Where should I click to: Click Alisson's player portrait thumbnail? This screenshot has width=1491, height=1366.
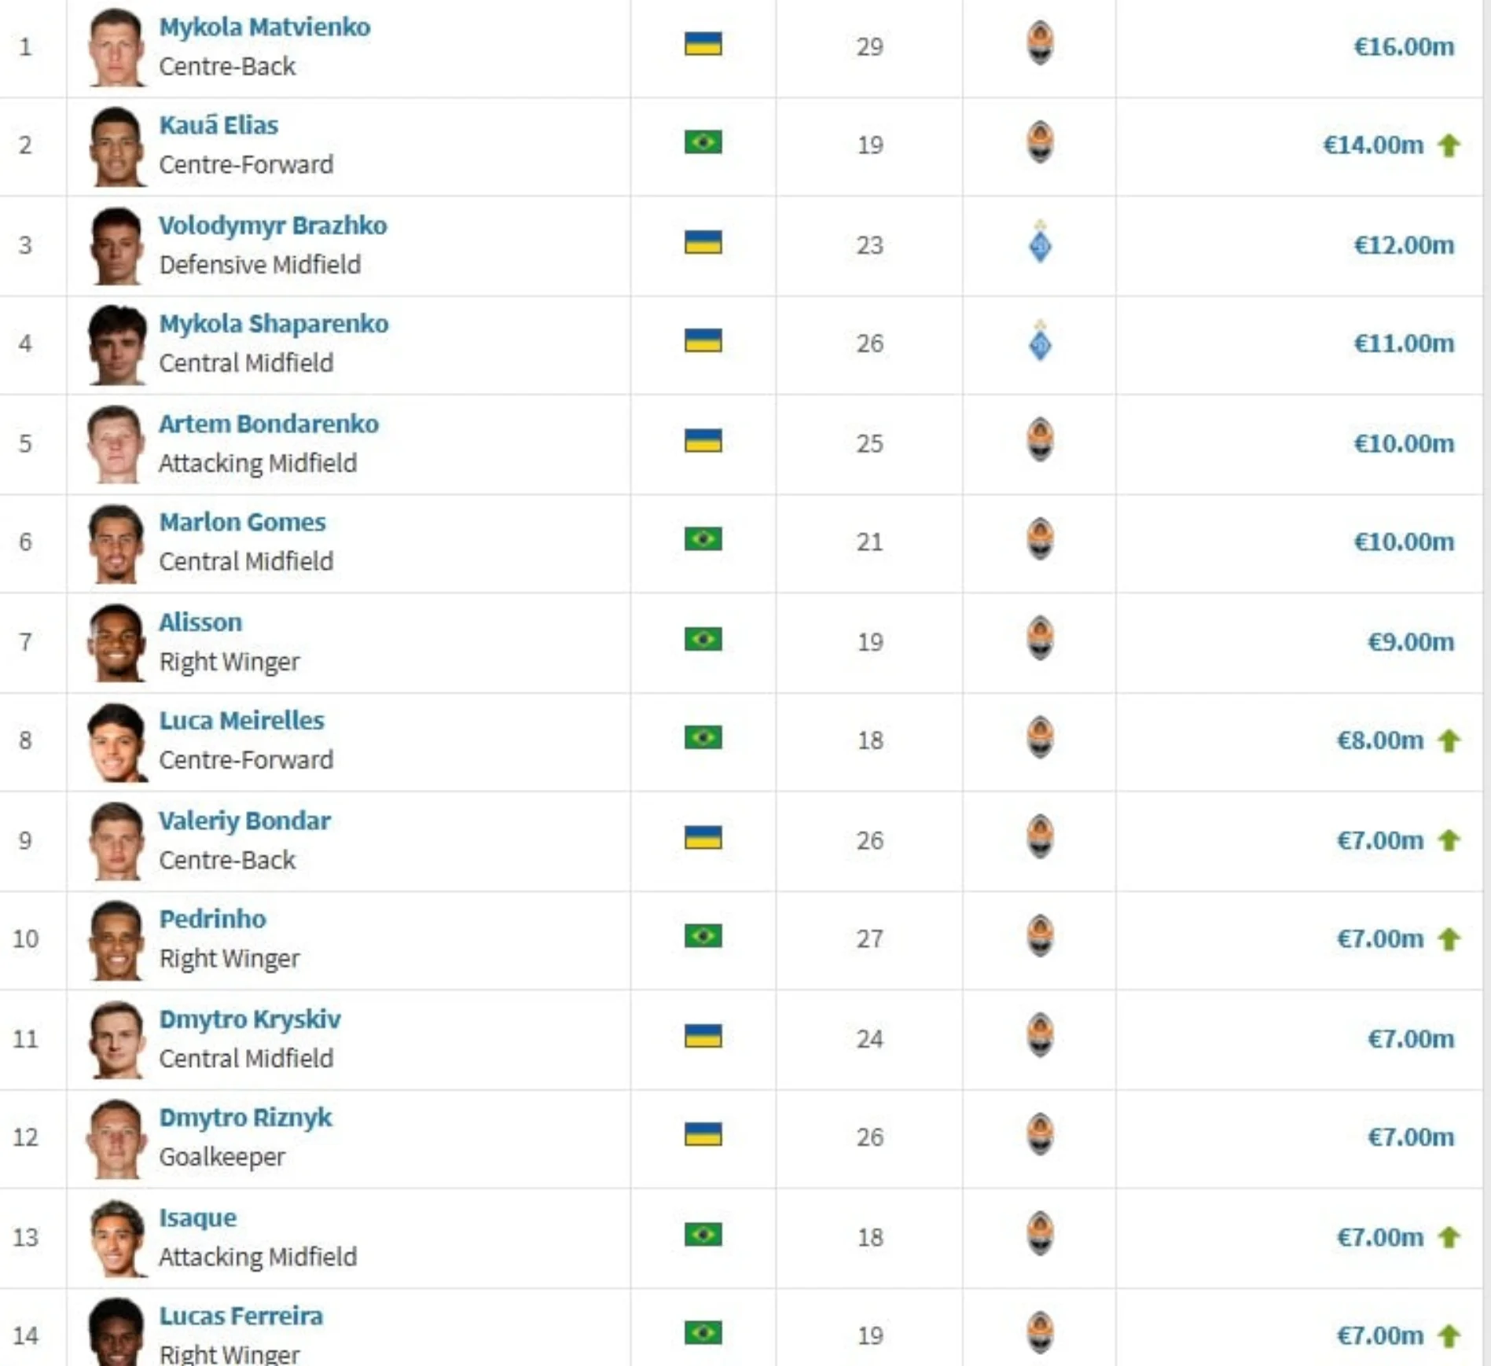tap(116, 642)
